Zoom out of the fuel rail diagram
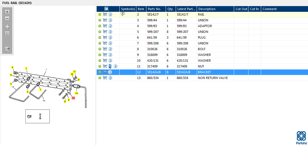The image size is (308, 145). click(x=7, y=18)
